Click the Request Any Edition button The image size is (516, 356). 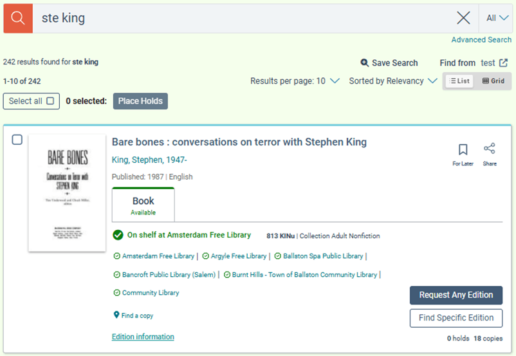[x=456, y=295]
